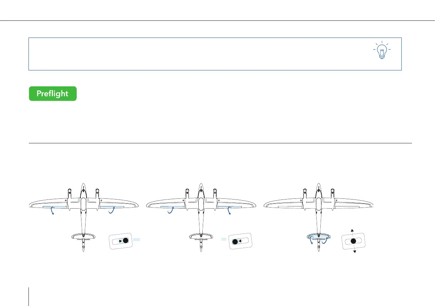Click the lightbulb tip icon
The width and height of the screenshot is (435, 306).
pos(382,50)
